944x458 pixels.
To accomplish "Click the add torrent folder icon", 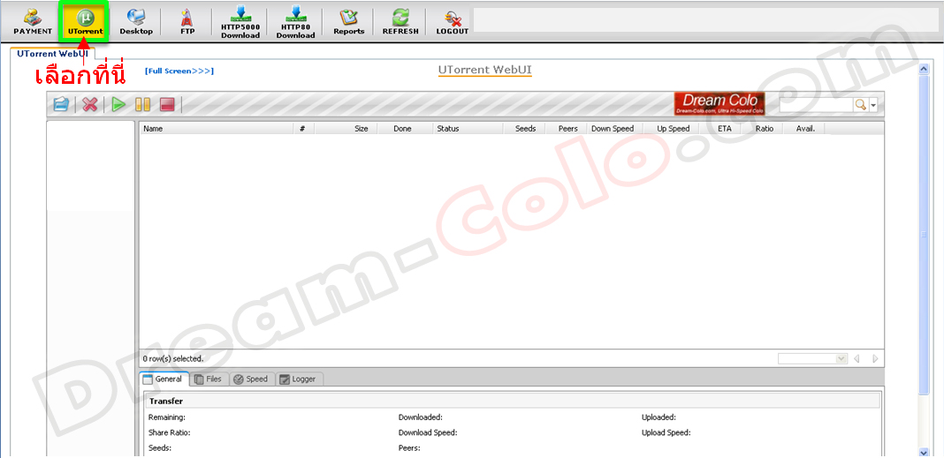I will pos(62,105).
